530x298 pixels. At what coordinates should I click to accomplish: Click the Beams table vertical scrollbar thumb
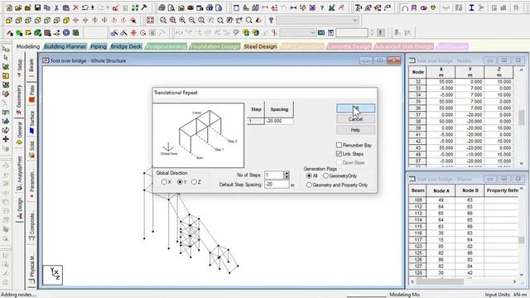coord(521,240)
